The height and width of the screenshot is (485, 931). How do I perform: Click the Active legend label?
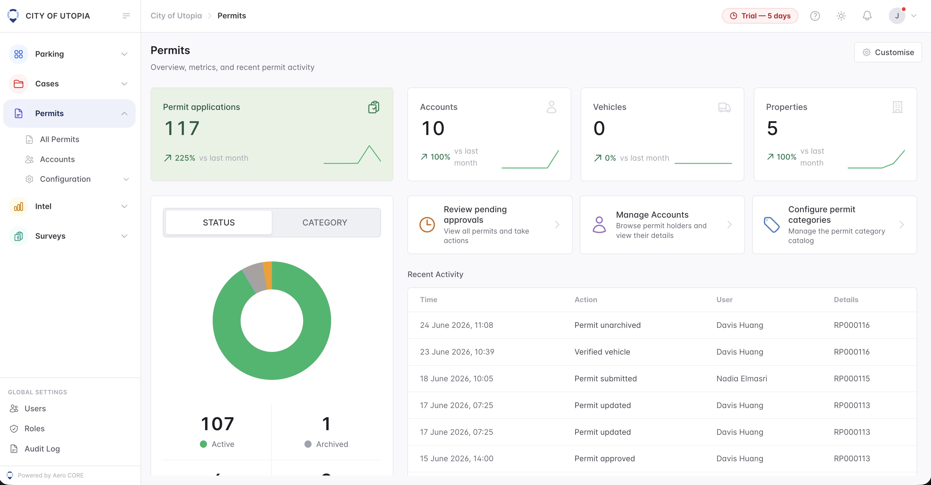click(223, 444)
